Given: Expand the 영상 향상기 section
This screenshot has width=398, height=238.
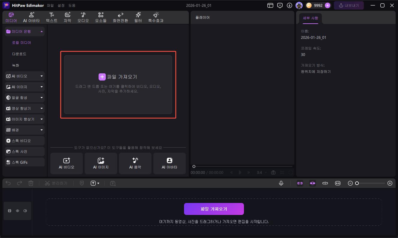Looking at the screenshot, I should click(x=25, y=108).
